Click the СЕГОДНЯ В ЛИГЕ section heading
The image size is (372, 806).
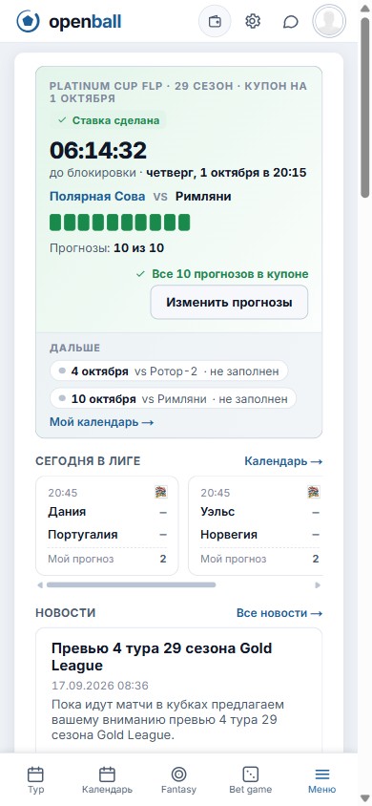point(88,461)
